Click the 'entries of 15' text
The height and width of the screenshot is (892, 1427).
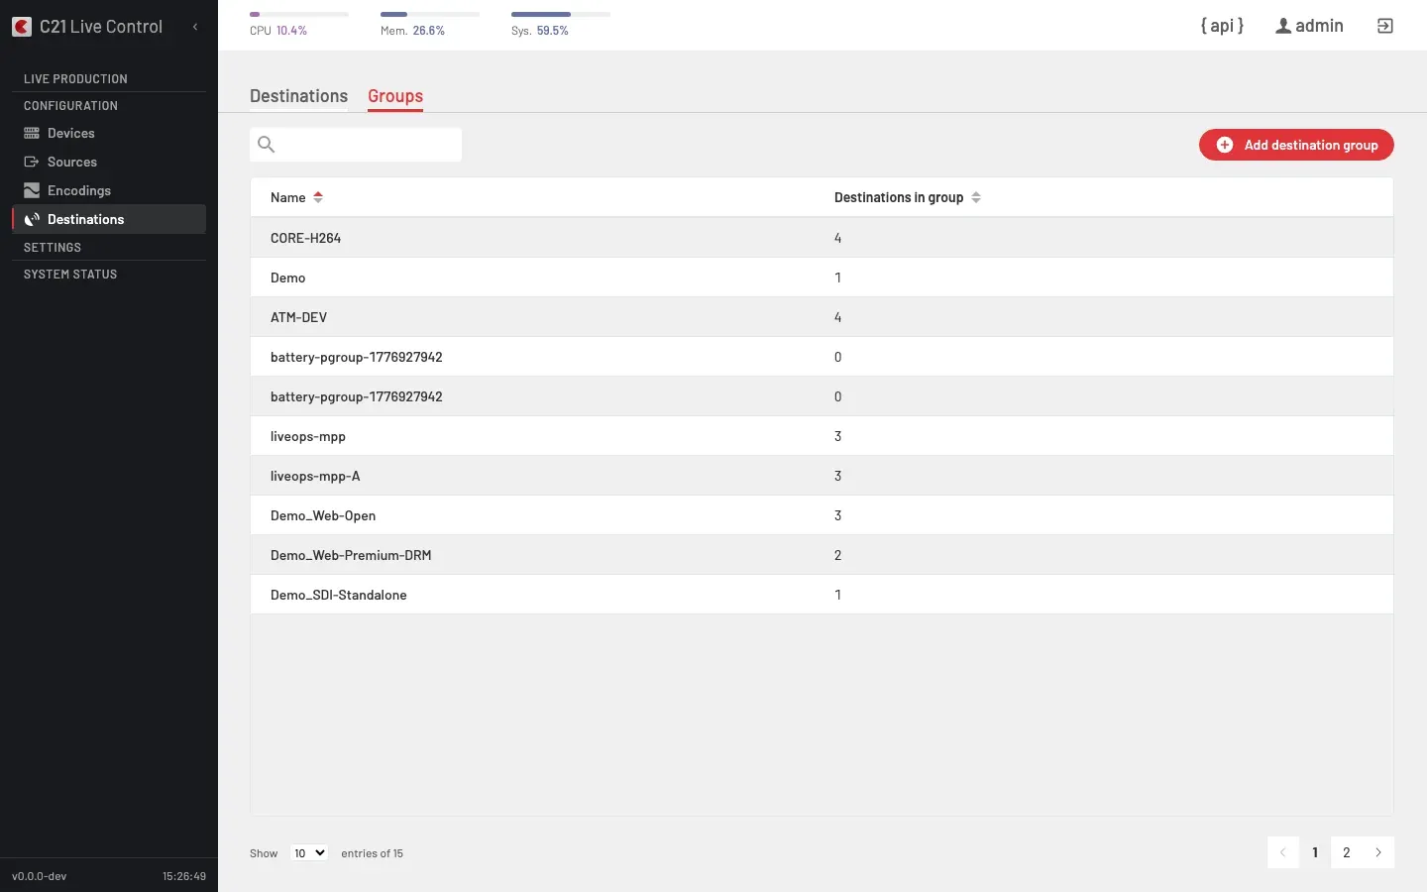coord(372,853)
